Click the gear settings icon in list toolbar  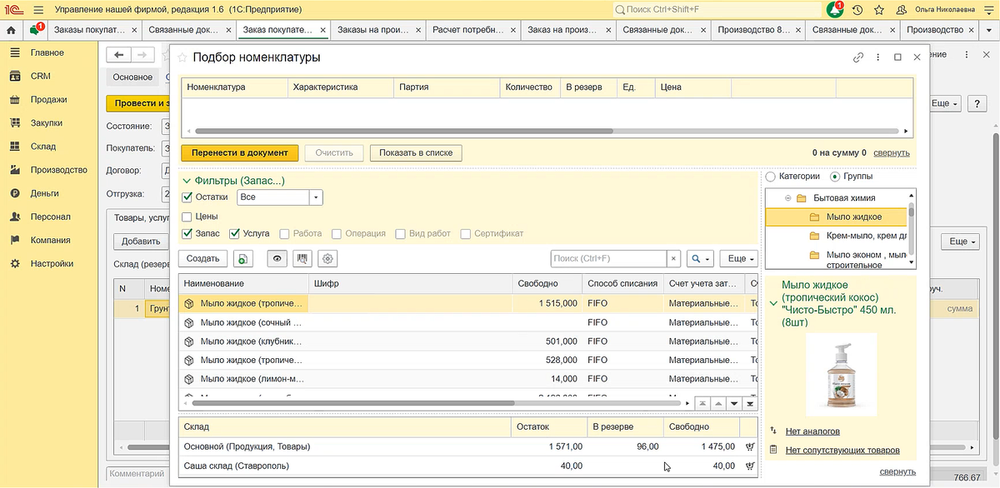(x=327, y=259)
